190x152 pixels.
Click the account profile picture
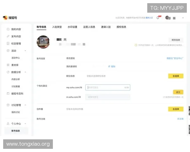43,42
